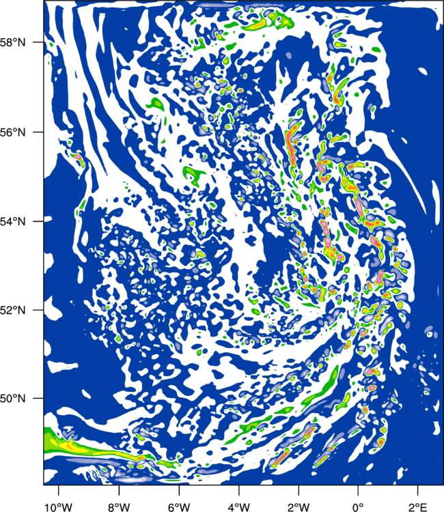Click the 50°N latitude label
The width and height of the screenshot is (444, 512).
12,399
